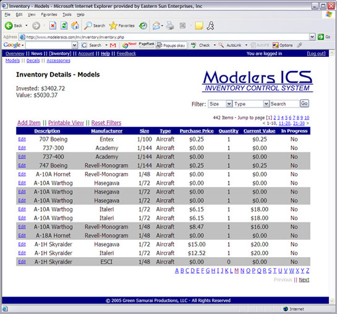The width and height of the screenshot is (337, 314).
Task: Open the Tools menu
Action: 67,15
